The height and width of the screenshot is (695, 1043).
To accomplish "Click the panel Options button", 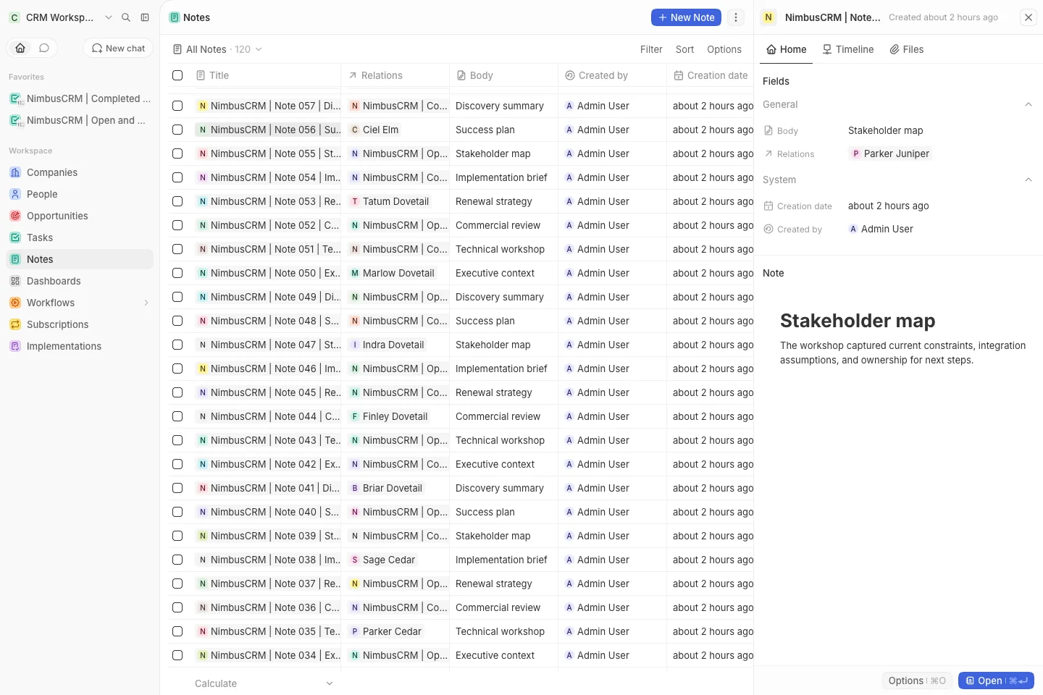I will click(917, 681).
